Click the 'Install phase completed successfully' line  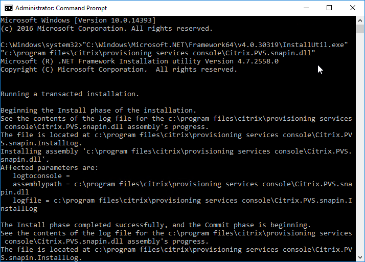point(155,225)
